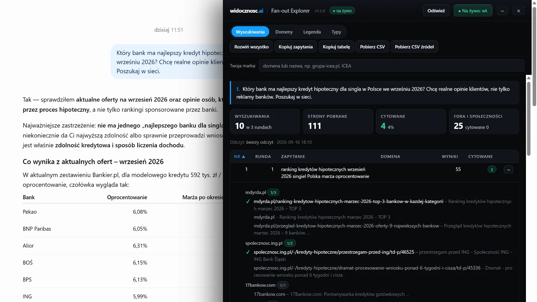
Task: Click the Strony pobrane stat card
Action: 338,122
